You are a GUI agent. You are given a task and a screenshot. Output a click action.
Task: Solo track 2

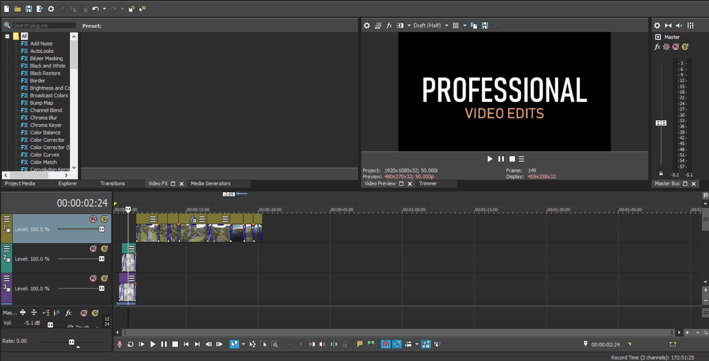(103, 249)
